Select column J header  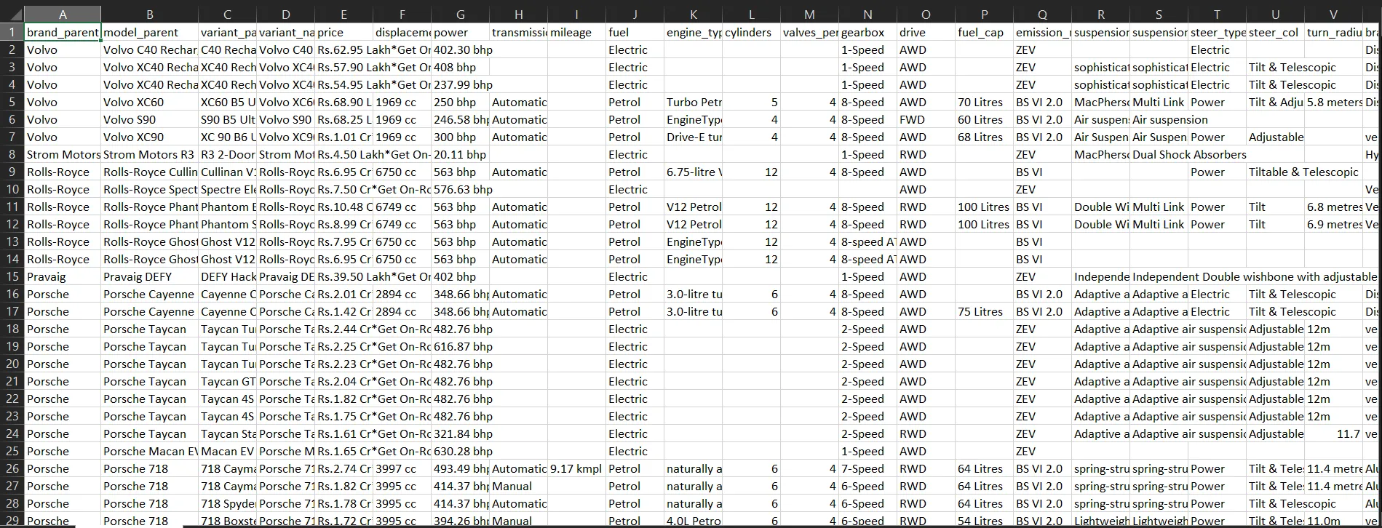pos(635,14)
